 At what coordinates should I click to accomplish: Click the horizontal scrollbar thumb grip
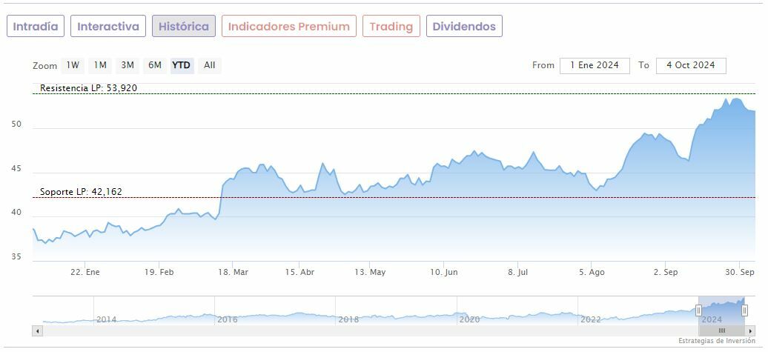[722, 331]
